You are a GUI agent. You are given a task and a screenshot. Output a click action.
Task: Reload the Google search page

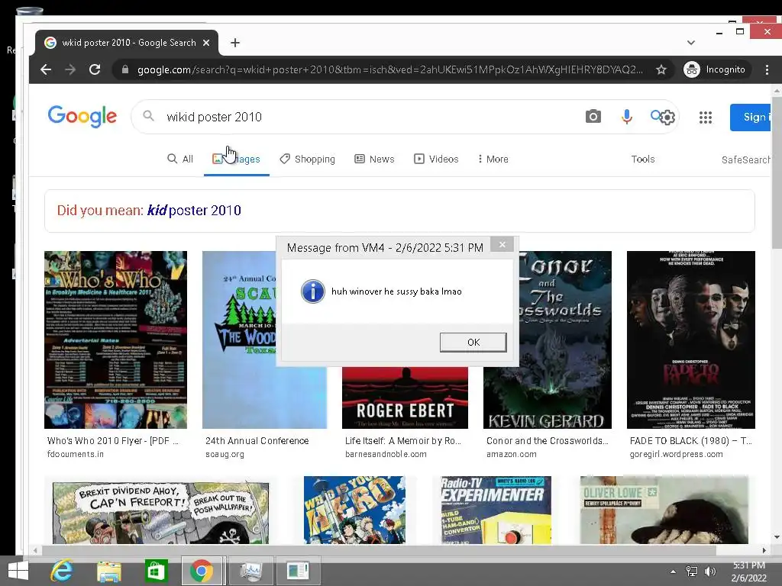click(x=95, y=69)
